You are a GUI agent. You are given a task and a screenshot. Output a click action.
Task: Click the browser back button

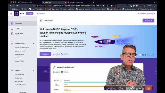tap(11, 6)
